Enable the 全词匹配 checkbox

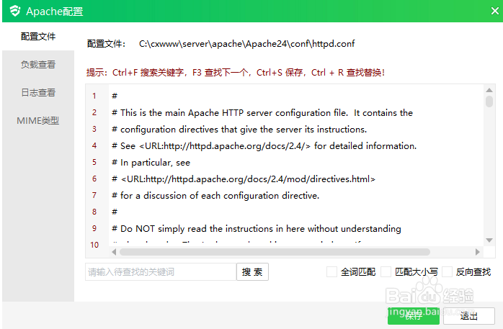331,272
